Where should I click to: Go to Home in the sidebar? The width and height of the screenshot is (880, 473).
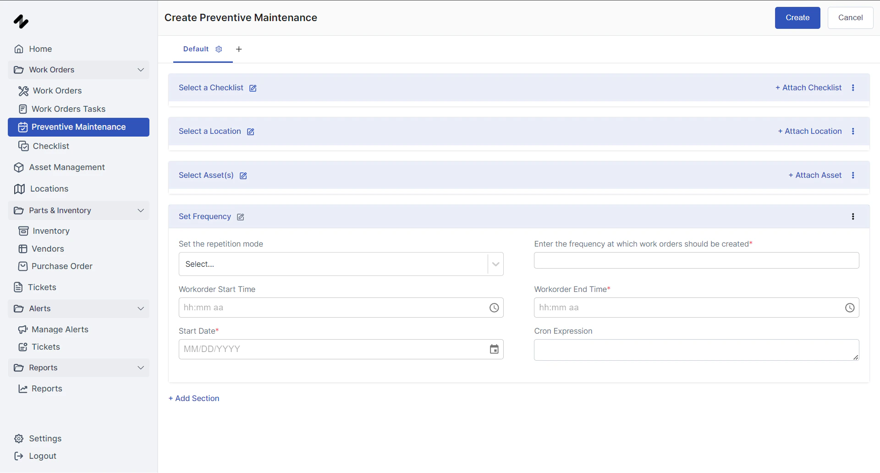pos(78,49)
